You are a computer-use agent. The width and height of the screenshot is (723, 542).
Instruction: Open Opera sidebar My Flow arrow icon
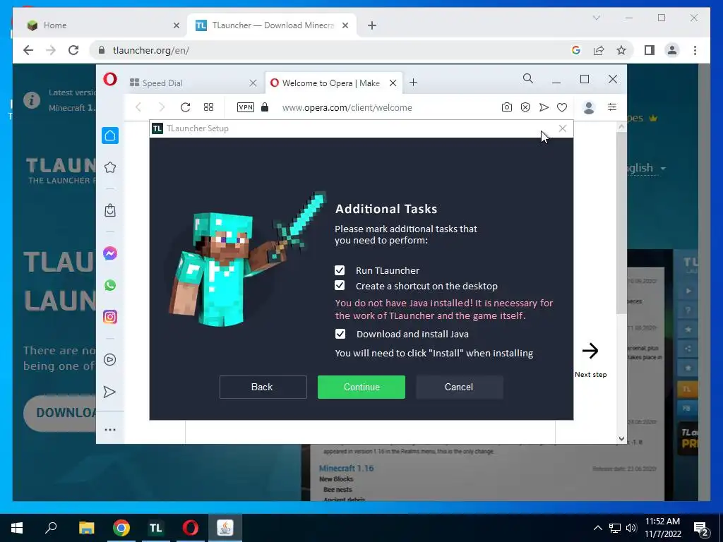coord(109,392)
